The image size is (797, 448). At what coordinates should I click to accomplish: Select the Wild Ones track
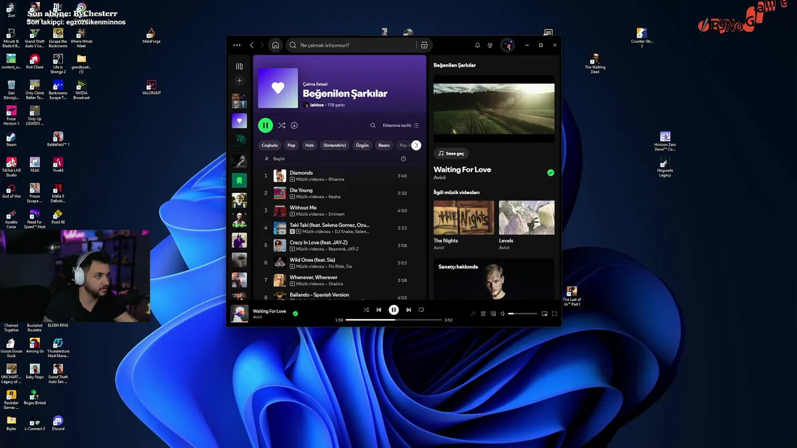339,263
